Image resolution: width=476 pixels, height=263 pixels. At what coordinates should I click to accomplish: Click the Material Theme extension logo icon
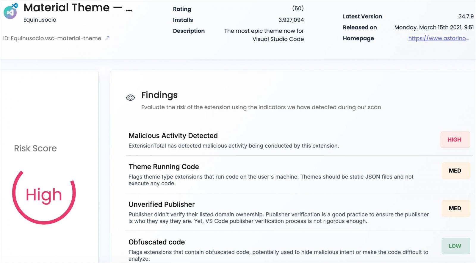click(11, 11)
